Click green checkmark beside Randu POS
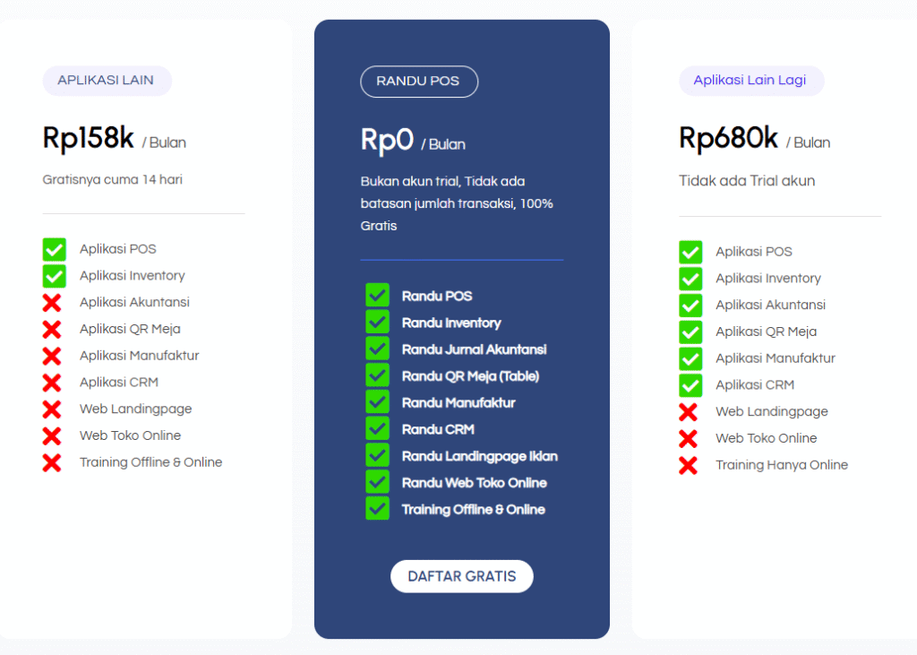 click(x=377, y=296)
